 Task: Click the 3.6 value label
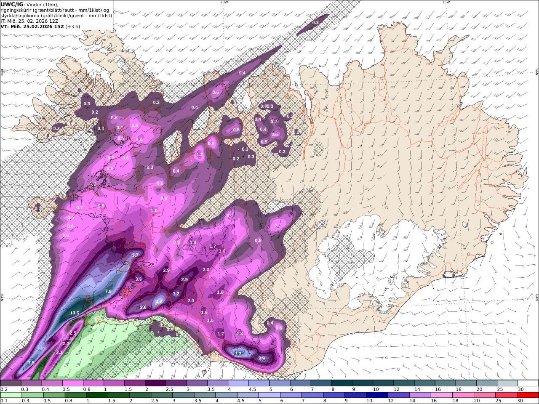(143, 307)
